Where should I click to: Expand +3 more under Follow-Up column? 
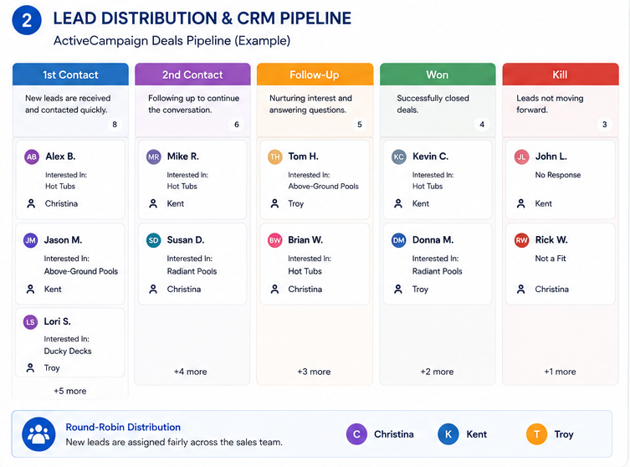(314, 372)
